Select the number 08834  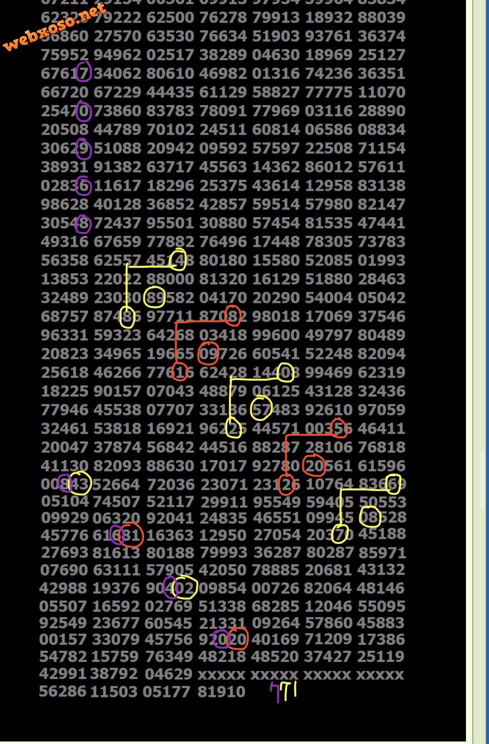381,130
